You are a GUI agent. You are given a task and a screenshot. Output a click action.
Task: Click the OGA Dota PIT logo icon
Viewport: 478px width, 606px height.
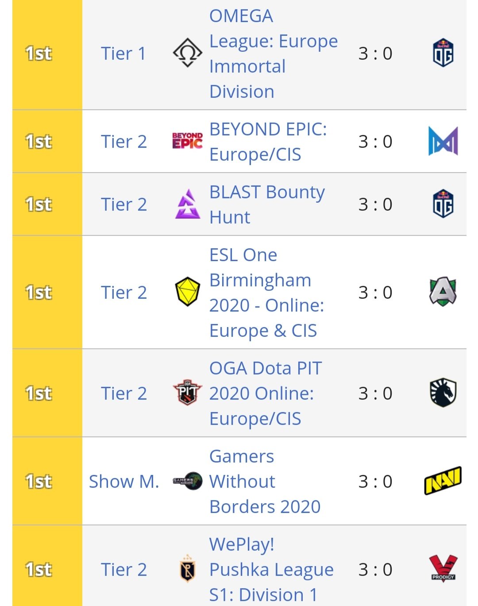[187, 393]
